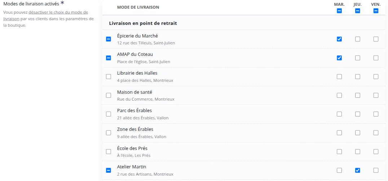Toggle AMAP du Coteau row checkbox

coord(109,58)
